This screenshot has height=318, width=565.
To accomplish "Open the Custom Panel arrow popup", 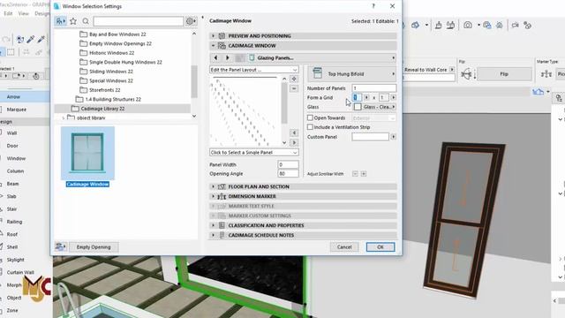I will (394, 137).
